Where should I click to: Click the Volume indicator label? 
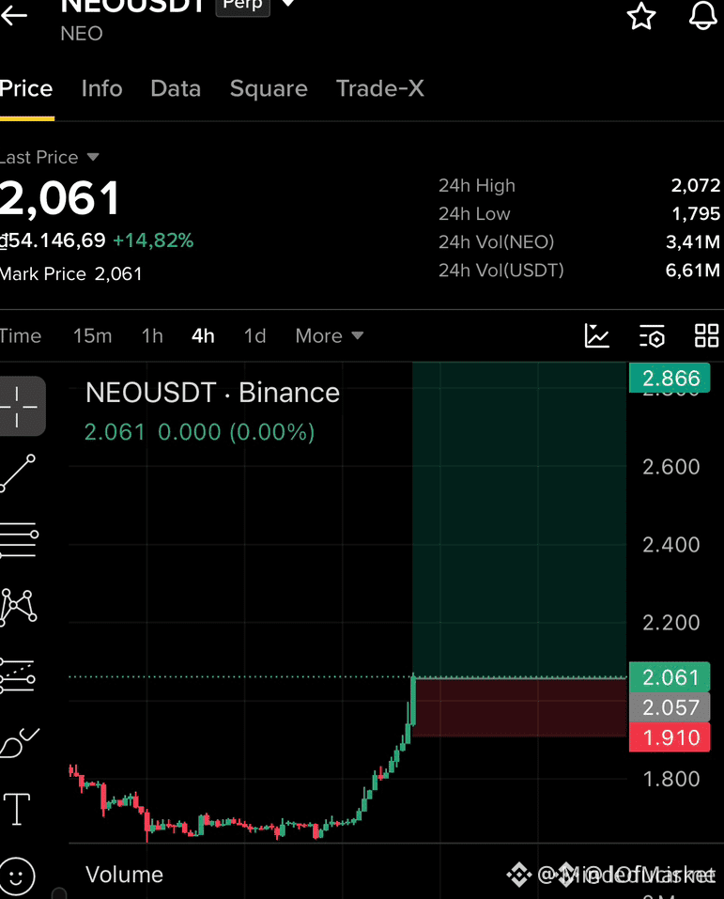click(124, 875)
